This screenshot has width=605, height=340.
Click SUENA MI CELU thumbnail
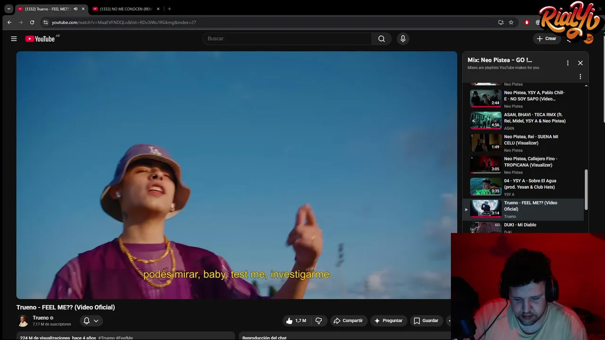(x=485, y=143)
